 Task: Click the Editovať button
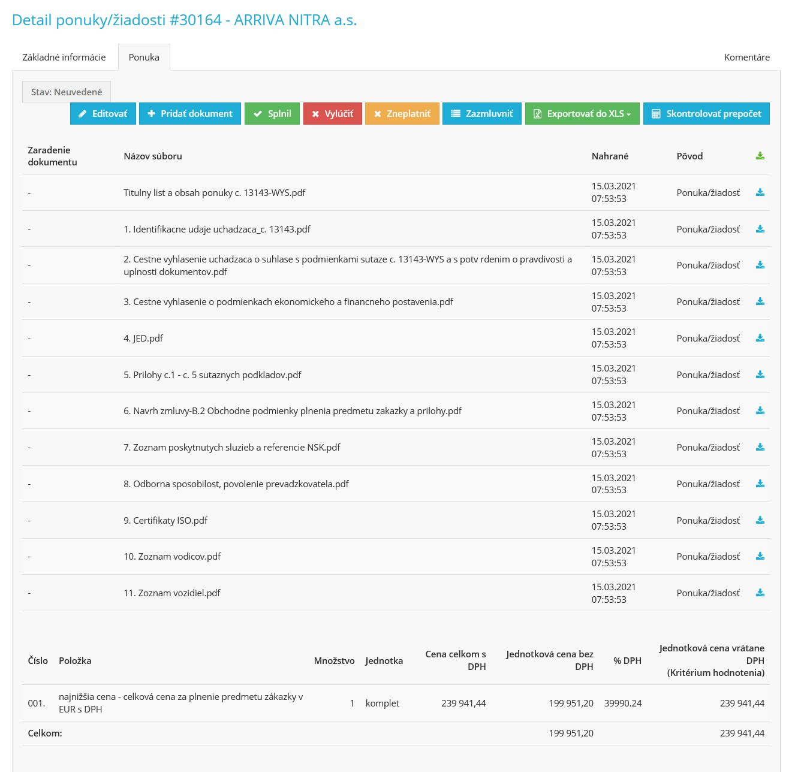(x=103, y=114)
